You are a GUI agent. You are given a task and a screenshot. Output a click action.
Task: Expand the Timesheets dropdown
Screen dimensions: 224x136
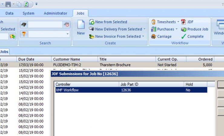click(x=178, y=22)
